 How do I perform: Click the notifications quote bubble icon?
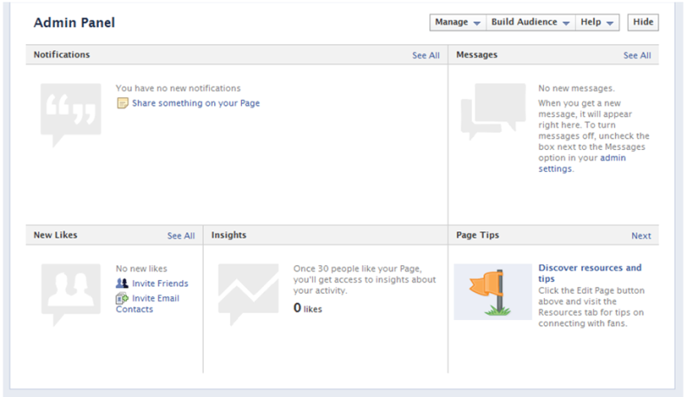(70, 115)
